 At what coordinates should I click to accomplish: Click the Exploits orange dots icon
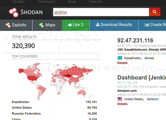[x=8, y=25]
